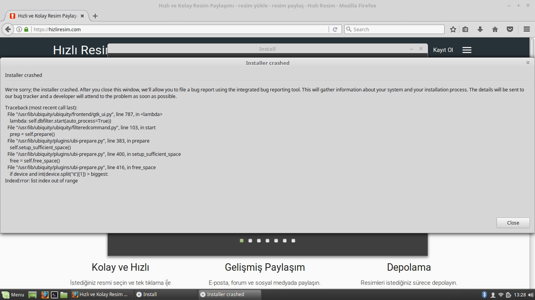The width and height of the screenshot is (535, 300).
Task: Click the Close button in crash dialog
Action: pos(513,223)
